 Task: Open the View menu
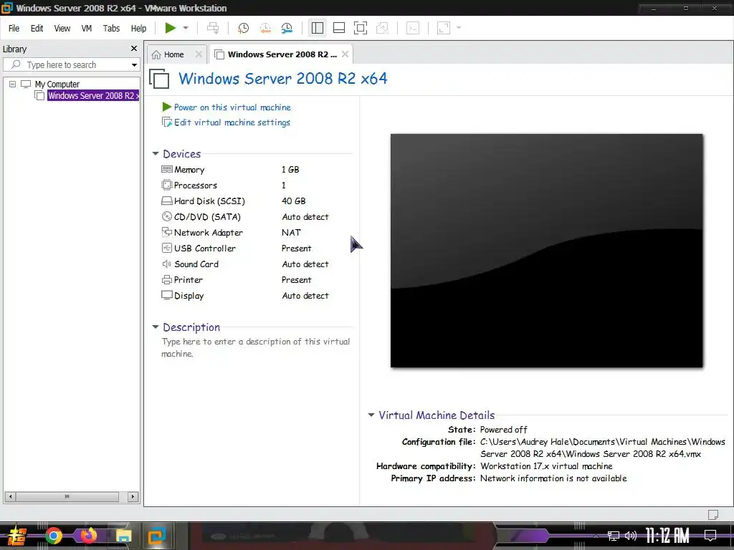coord(62,29)
